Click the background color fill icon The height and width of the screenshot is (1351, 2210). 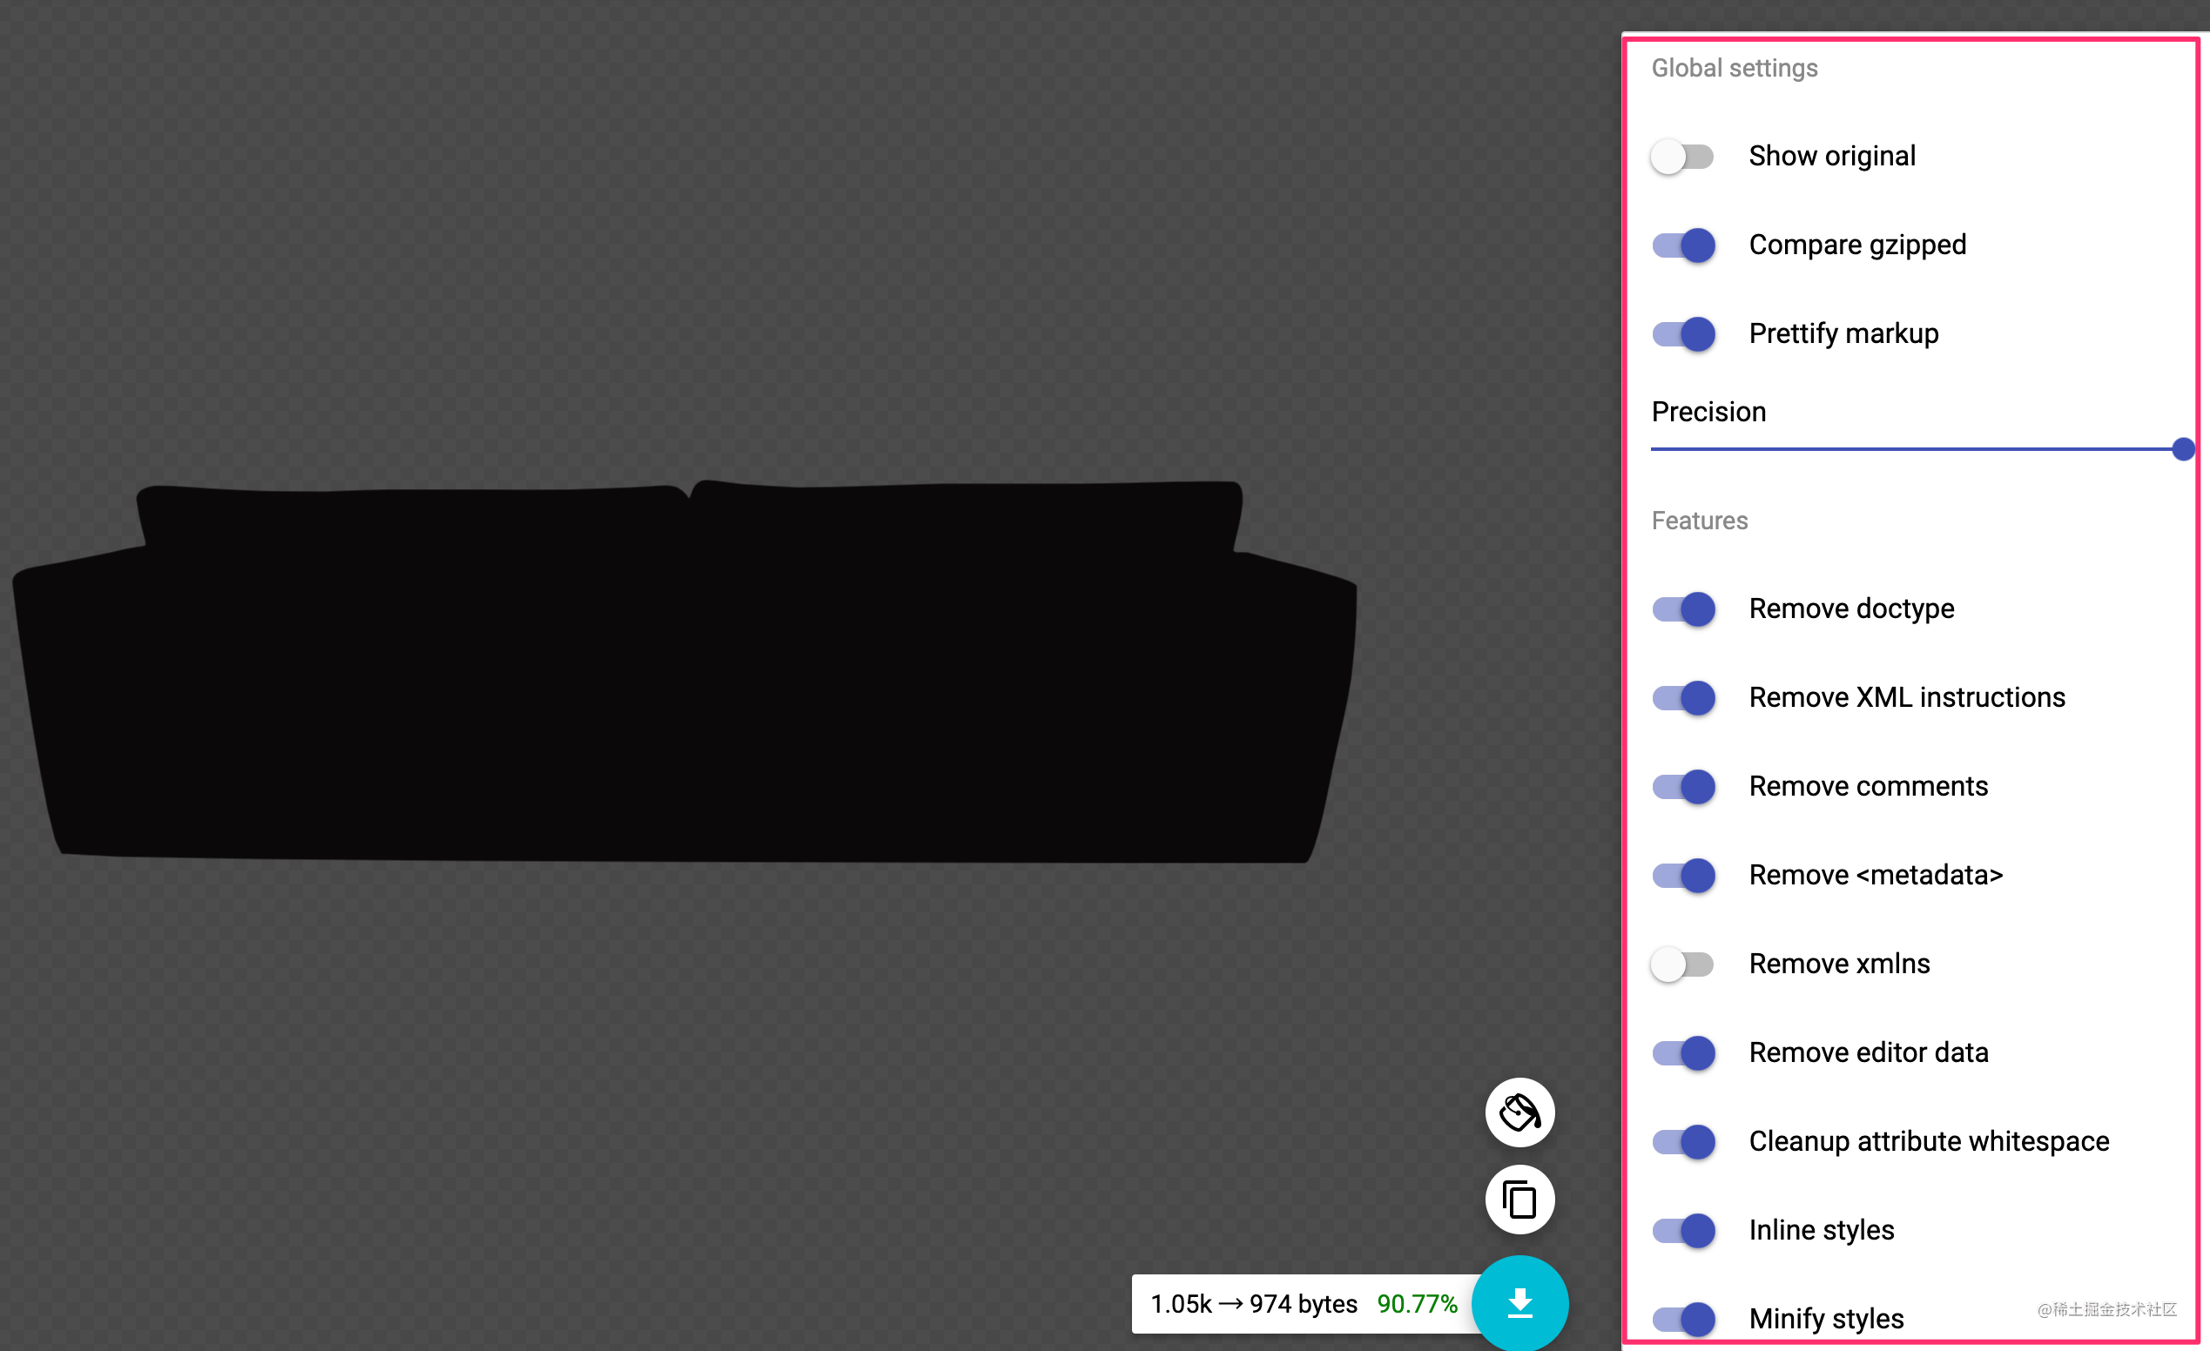click(x=1519, y=1112)
